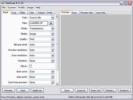The image size is (133, 100).
Task: Switch to the Prefs tab
Action: (50, 13)
